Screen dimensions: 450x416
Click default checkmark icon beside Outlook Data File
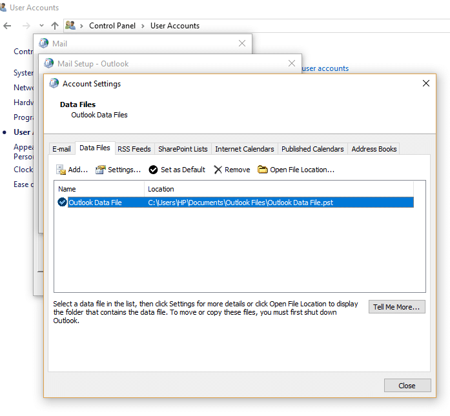point(62,203)
